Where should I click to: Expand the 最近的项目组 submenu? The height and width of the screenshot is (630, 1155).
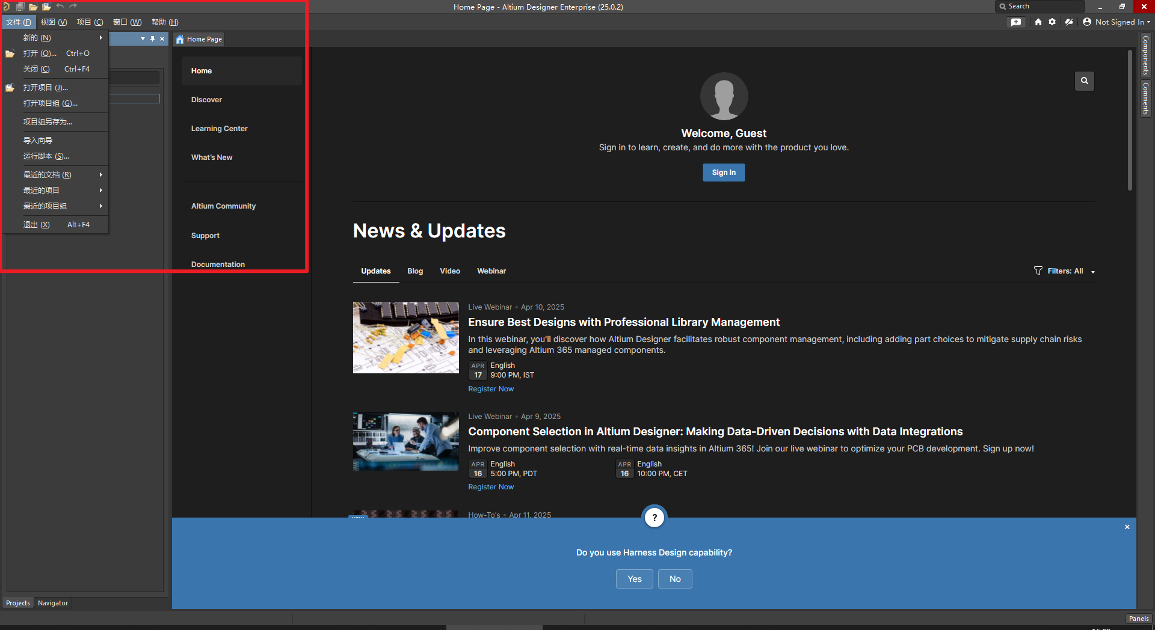55,206
